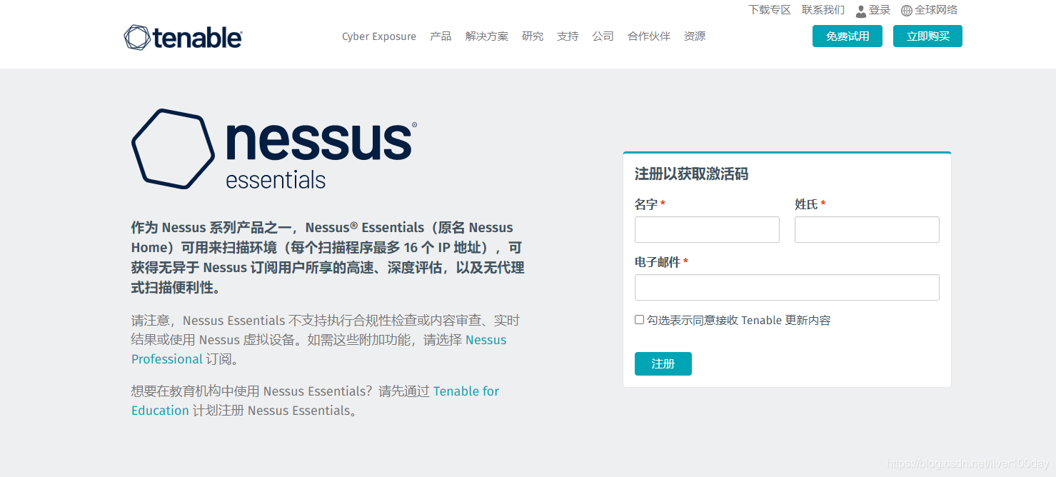1056x477 pixels.
Task: Focus the 名字 input field
Action: 707,230
